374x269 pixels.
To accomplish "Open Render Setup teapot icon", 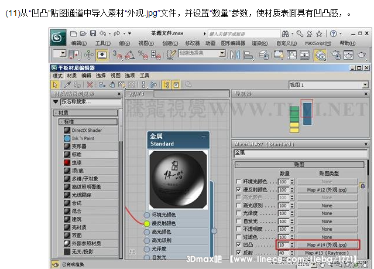I will [x=336, y=55].
